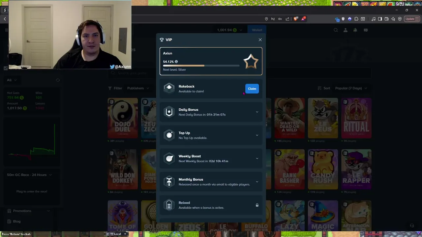This screenshot has height=237, width=422.
Task: Open notifications bell
Action: pyautogui.click(x=355, y=30)
